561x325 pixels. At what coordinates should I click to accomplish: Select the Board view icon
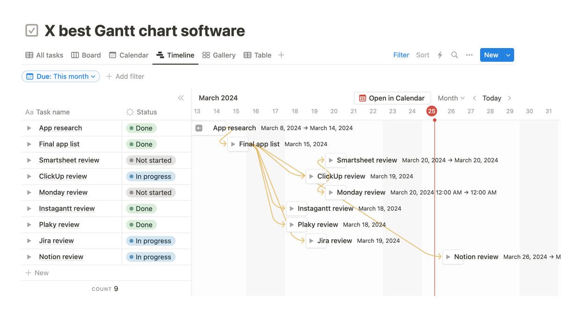[x=74, y=55]
